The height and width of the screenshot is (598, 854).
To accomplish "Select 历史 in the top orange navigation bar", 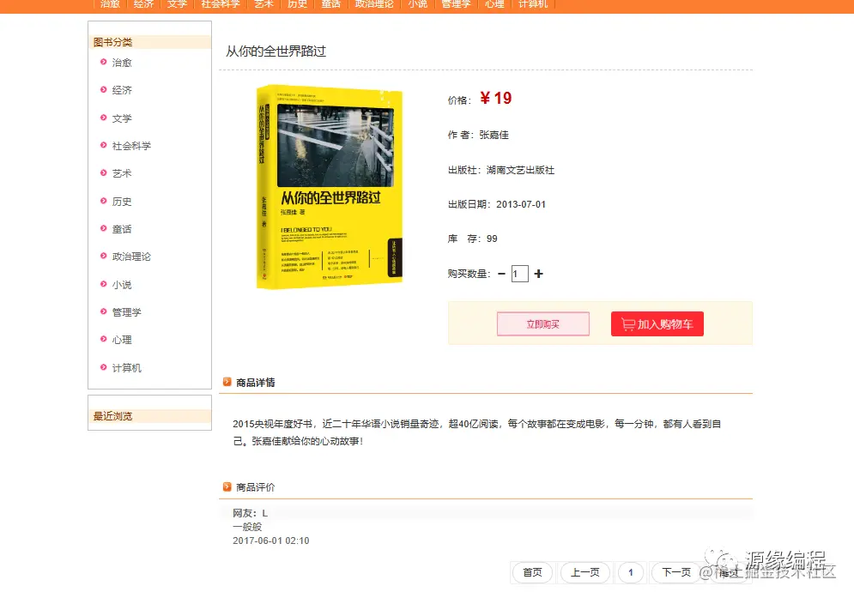I will pos(297,3).
